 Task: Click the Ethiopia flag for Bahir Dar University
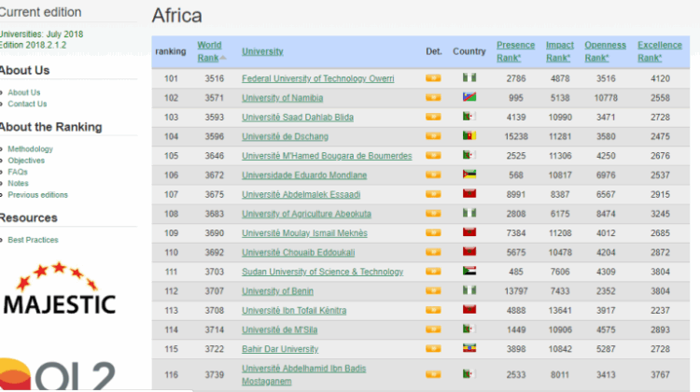point(469,348)
